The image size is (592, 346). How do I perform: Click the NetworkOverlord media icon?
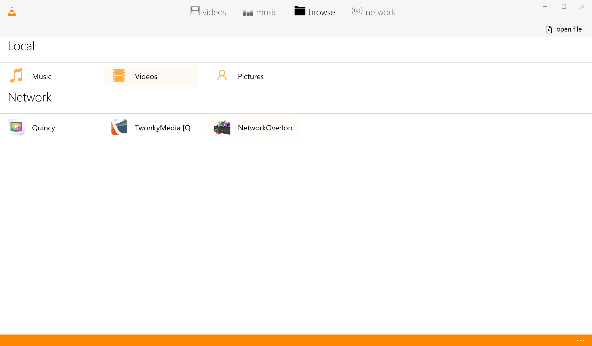click(x=221, y=127)
